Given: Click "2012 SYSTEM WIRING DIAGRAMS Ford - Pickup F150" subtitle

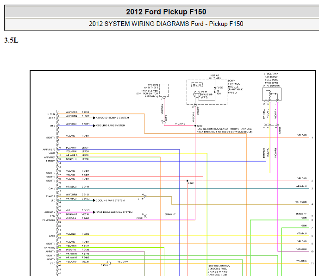Looking at the screenshot, I should pos(166,24).
